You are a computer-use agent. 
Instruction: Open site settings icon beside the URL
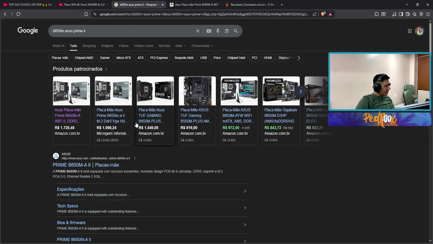(95, 14)
